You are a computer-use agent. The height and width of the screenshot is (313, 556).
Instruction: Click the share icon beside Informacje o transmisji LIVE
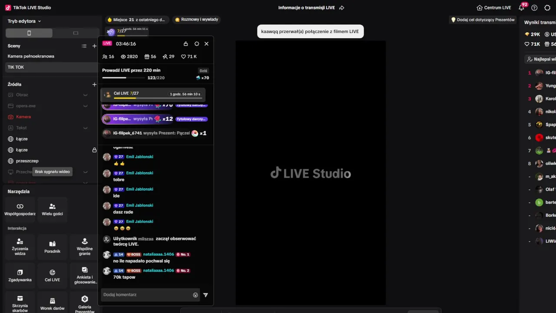point(342,8)
